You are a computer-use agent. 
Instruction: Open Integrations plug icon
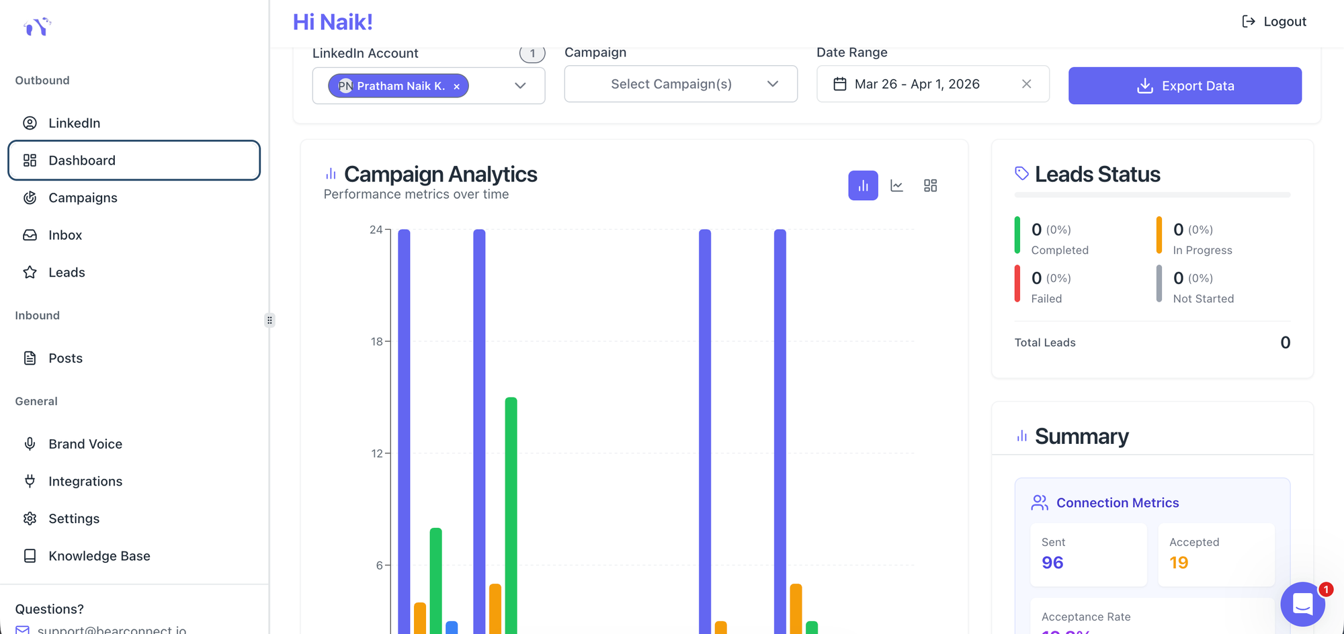click(x=30, y=481)
